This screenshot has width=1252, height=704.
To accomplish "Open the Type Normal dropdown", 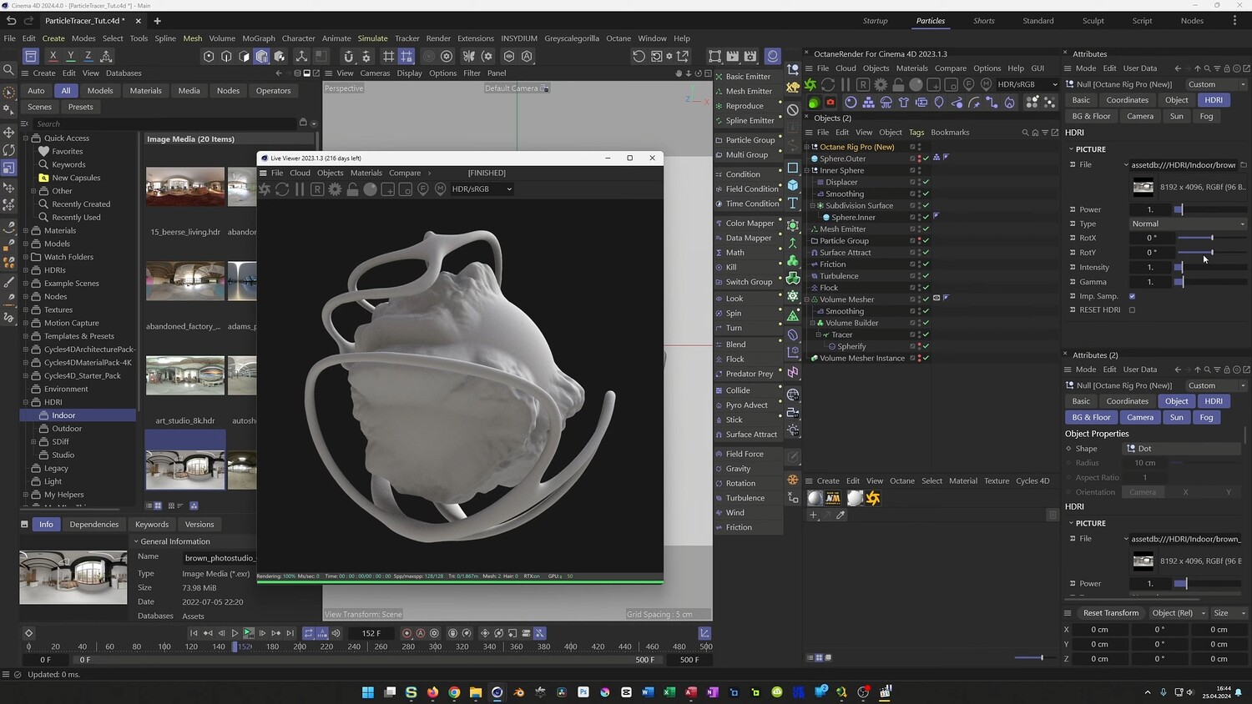I will pyautogui.click(x=1188, y=224).
